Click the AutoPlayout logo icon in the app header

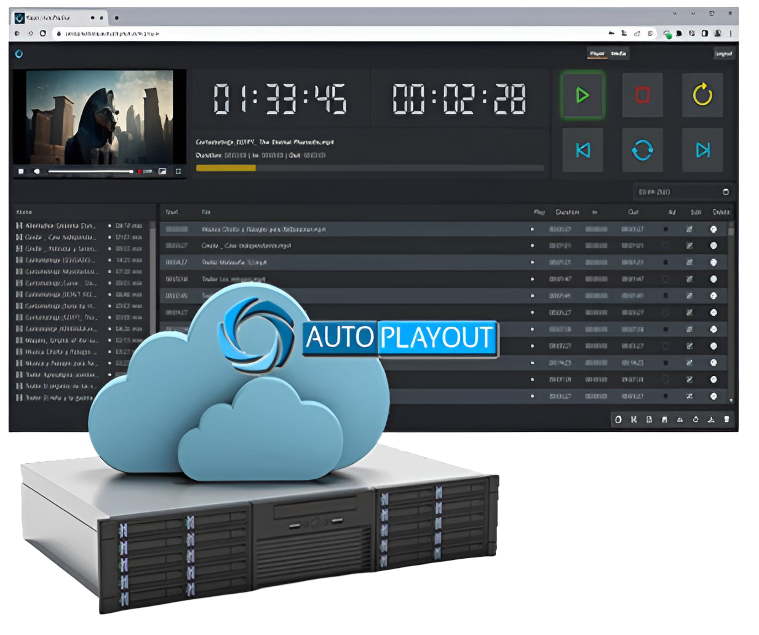click(19, 54)
